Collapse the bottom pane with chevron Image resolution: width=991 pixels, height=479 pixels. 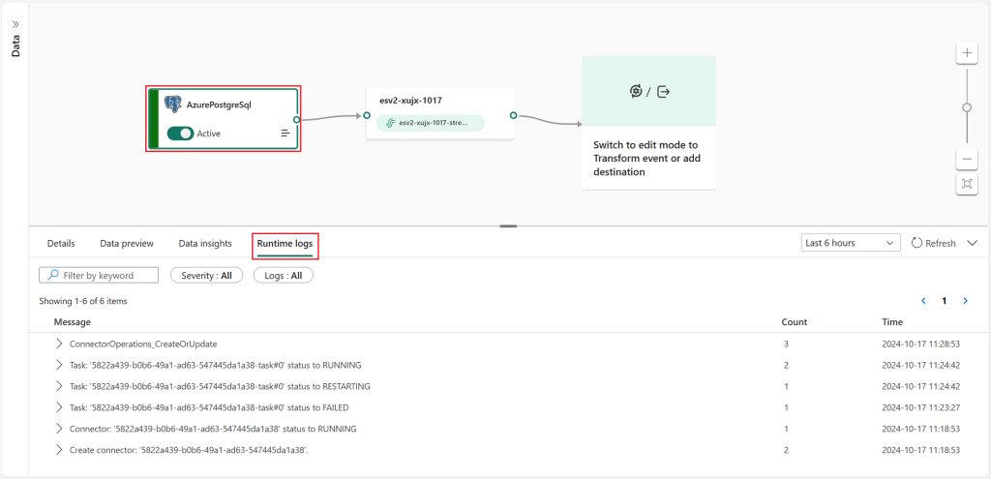point(973,243)
